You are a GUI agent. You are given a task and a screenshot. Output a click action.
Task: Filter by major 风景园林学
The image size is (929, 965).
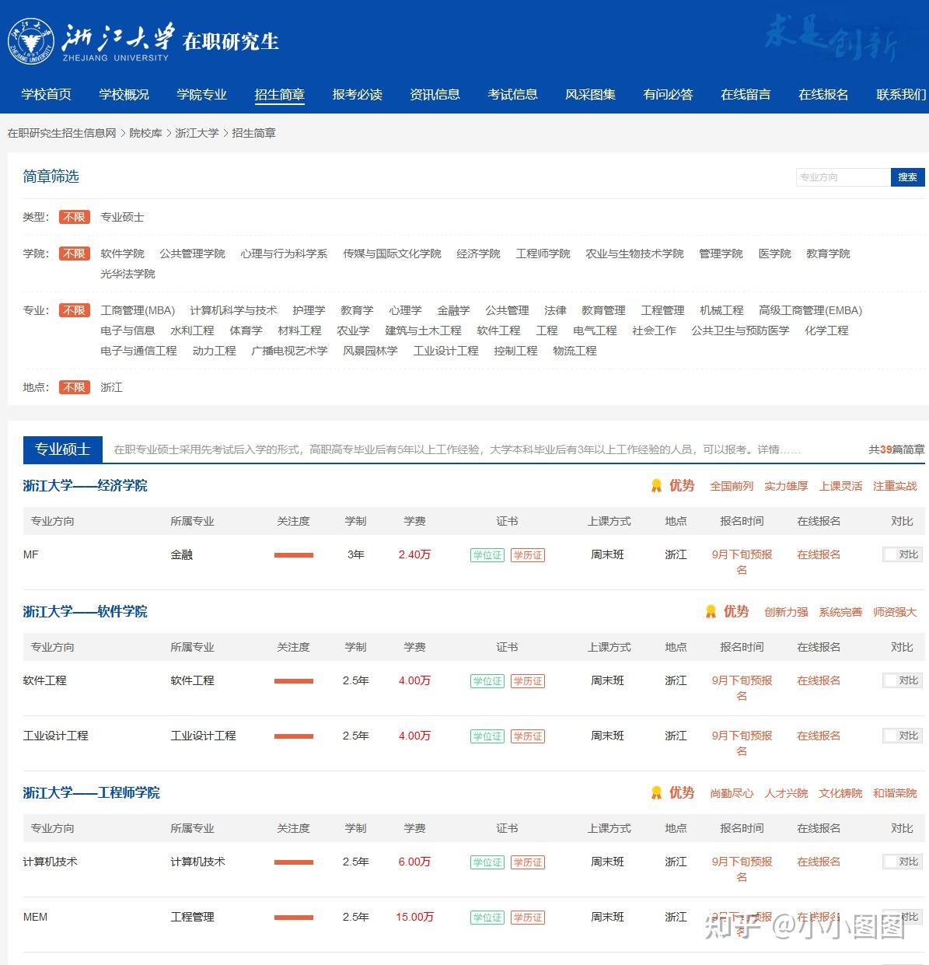coord(370,351)
